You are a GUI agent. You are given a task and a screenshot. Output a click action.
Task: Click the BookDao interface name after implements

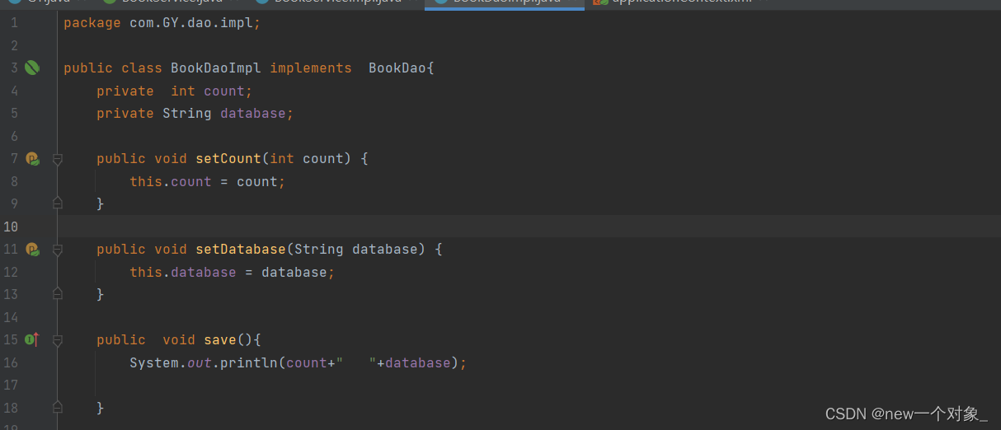(397, 68)
